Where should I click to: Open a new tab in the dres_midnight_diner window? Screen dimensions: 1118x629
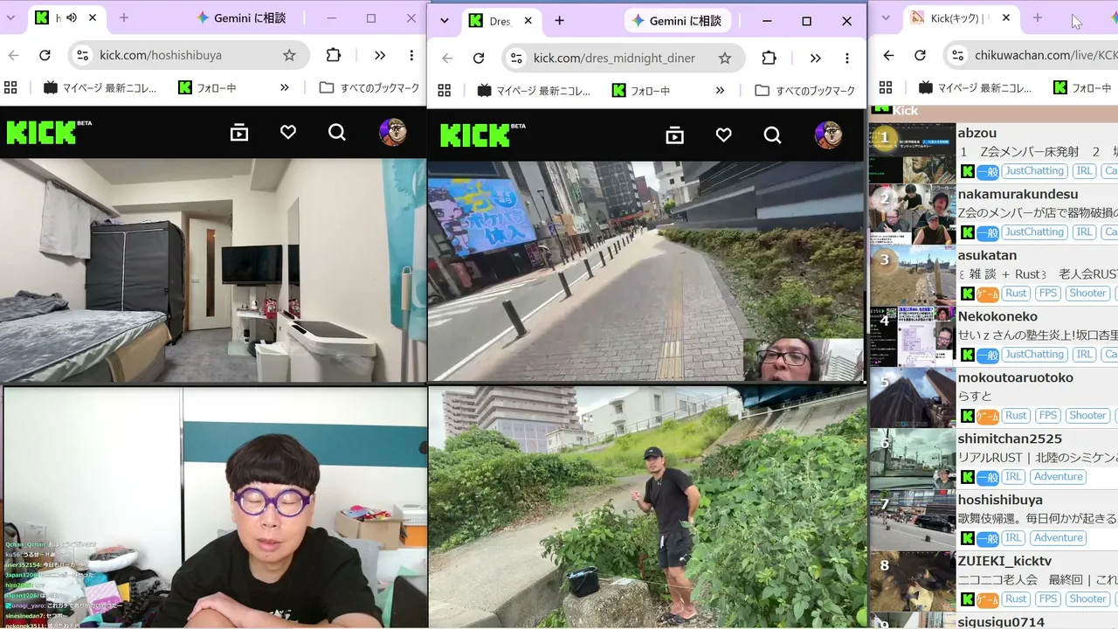559,21
